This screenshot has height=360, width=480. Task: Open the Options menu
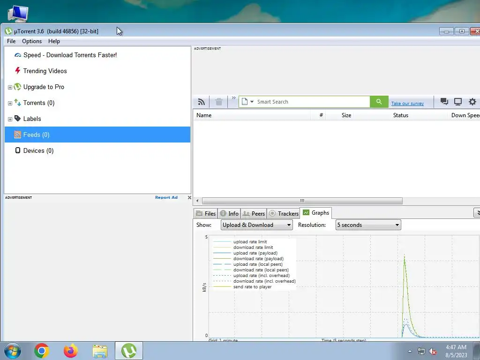coord(32,41)
